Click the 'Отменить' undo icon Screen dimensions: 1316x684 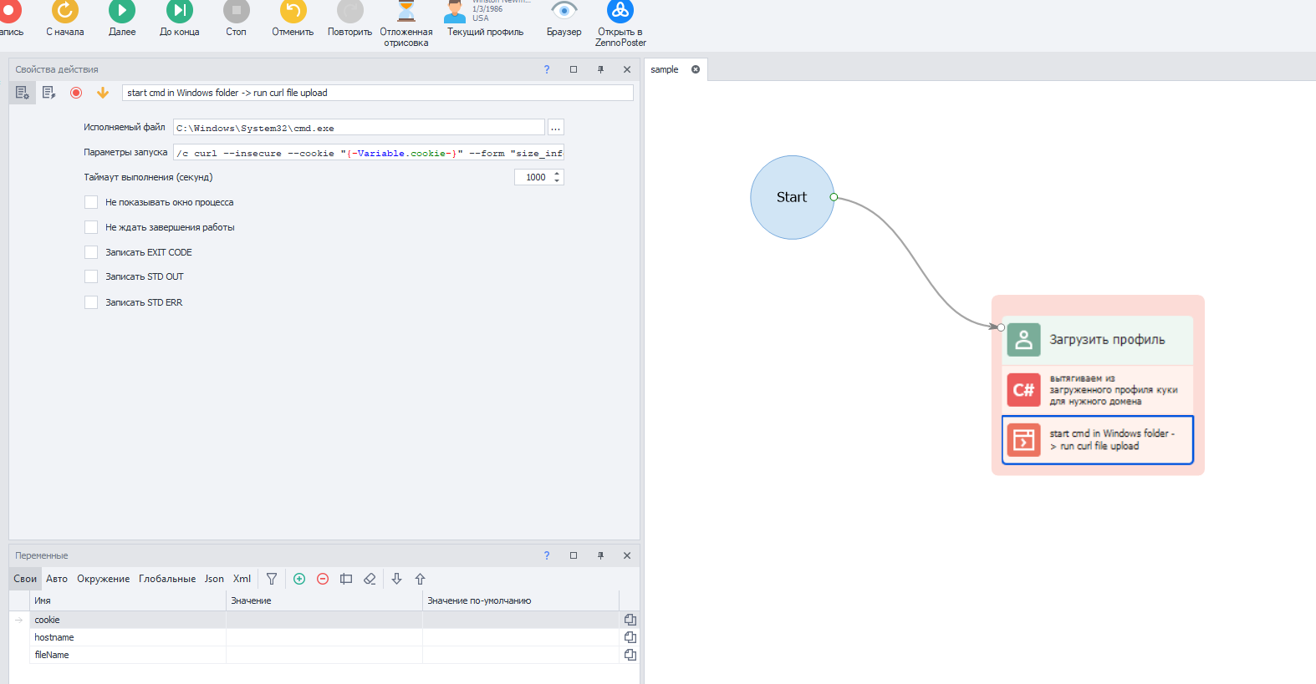tap(293, 12)
